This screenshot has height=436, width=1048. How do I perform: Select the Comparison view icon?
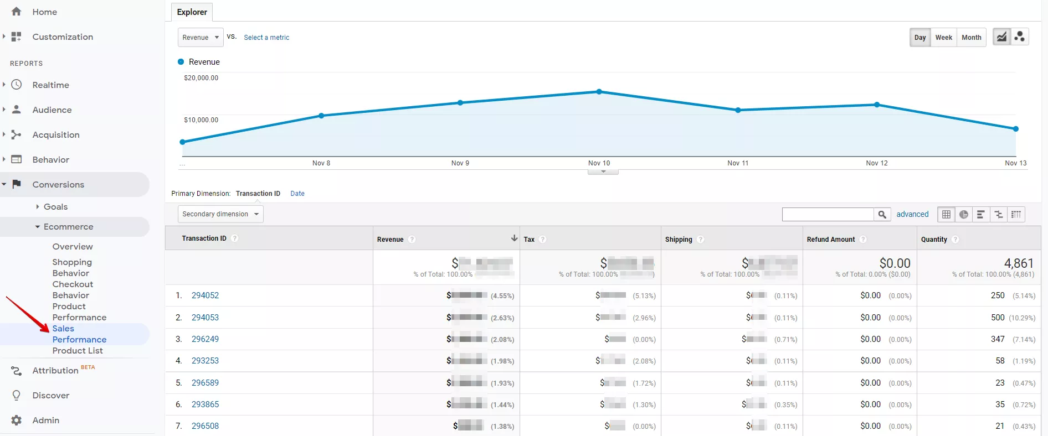999,214
